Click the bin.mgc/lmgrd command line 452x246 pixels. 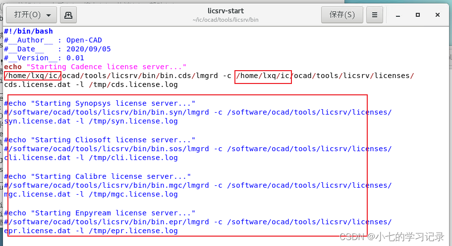[x=198, y=185]
